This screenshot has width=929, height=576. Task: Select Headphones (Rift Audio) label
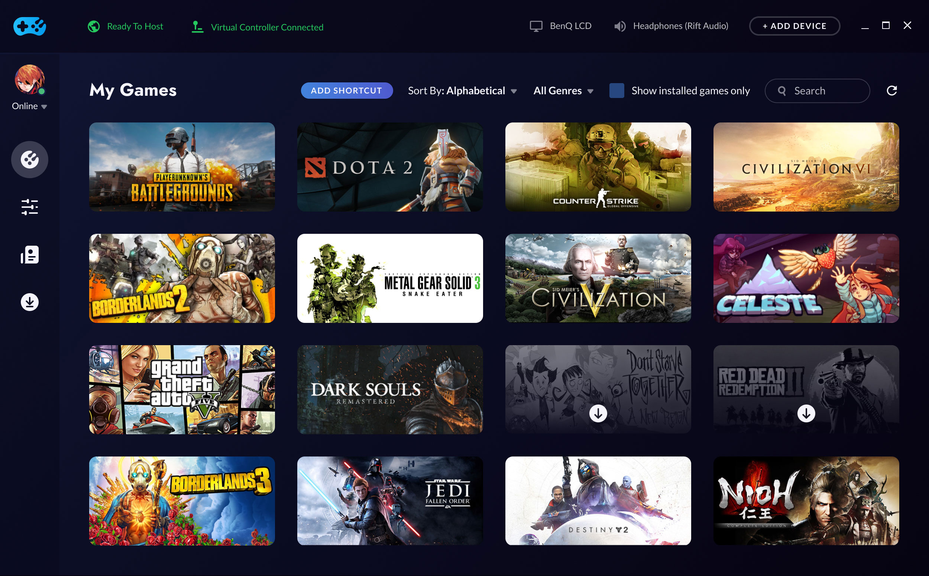coord(681,26)
